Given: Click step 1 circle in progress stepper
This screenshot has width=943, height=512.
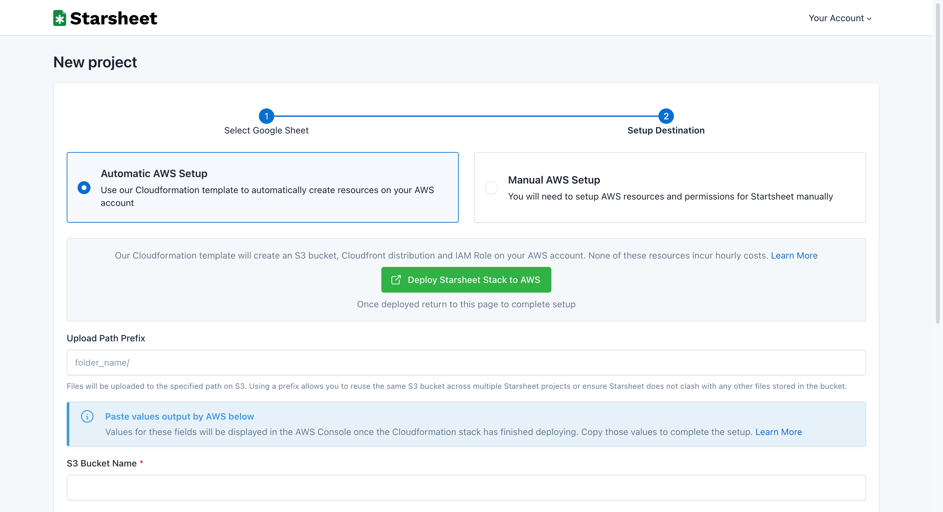Looking at the screenshot, I should pos(266,116).
